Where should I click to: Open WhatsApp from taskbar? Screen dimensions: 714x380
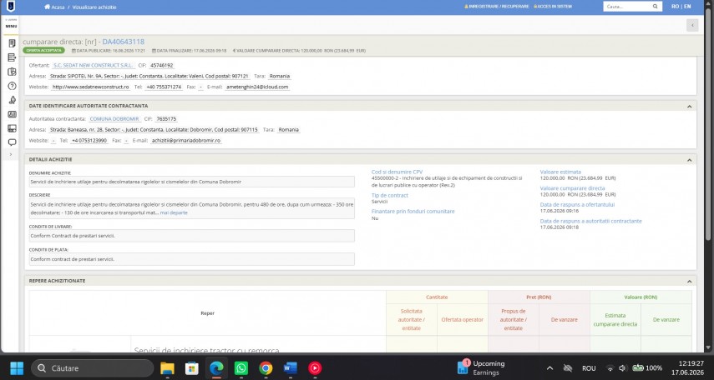[x=241, y=368]
